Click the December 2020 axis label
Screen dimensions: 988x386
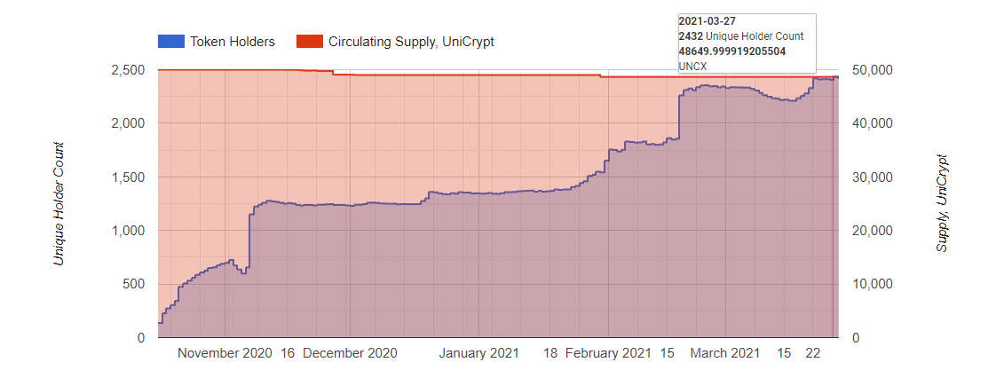click(x=350, y=353)
